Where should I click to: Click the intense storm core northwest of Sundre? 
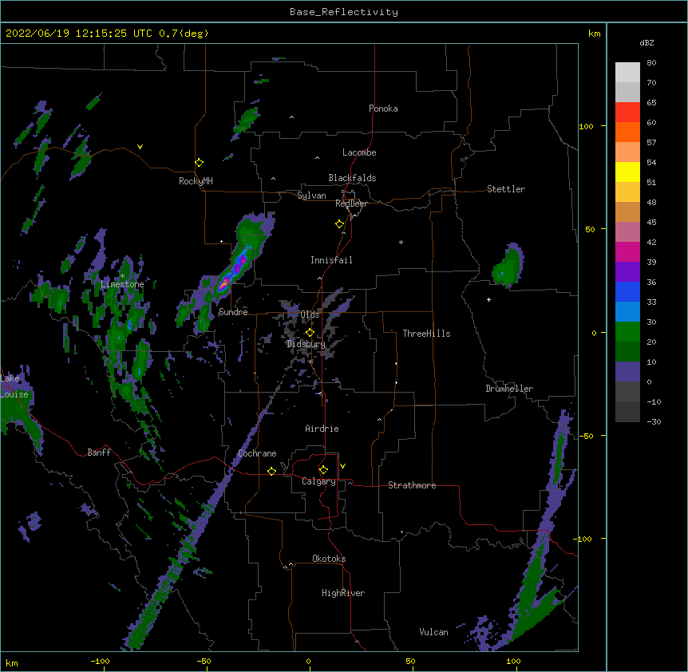click(x=224, y=283)
